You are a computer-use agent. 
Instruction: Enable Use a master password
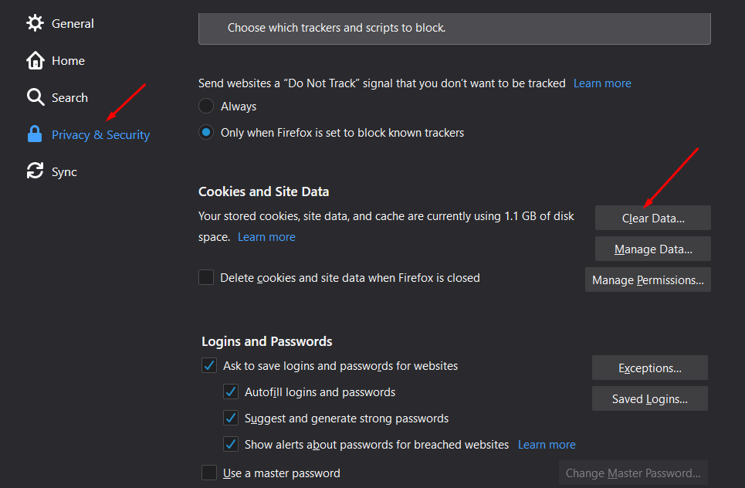pyautogui.click(x=209, y=473)
